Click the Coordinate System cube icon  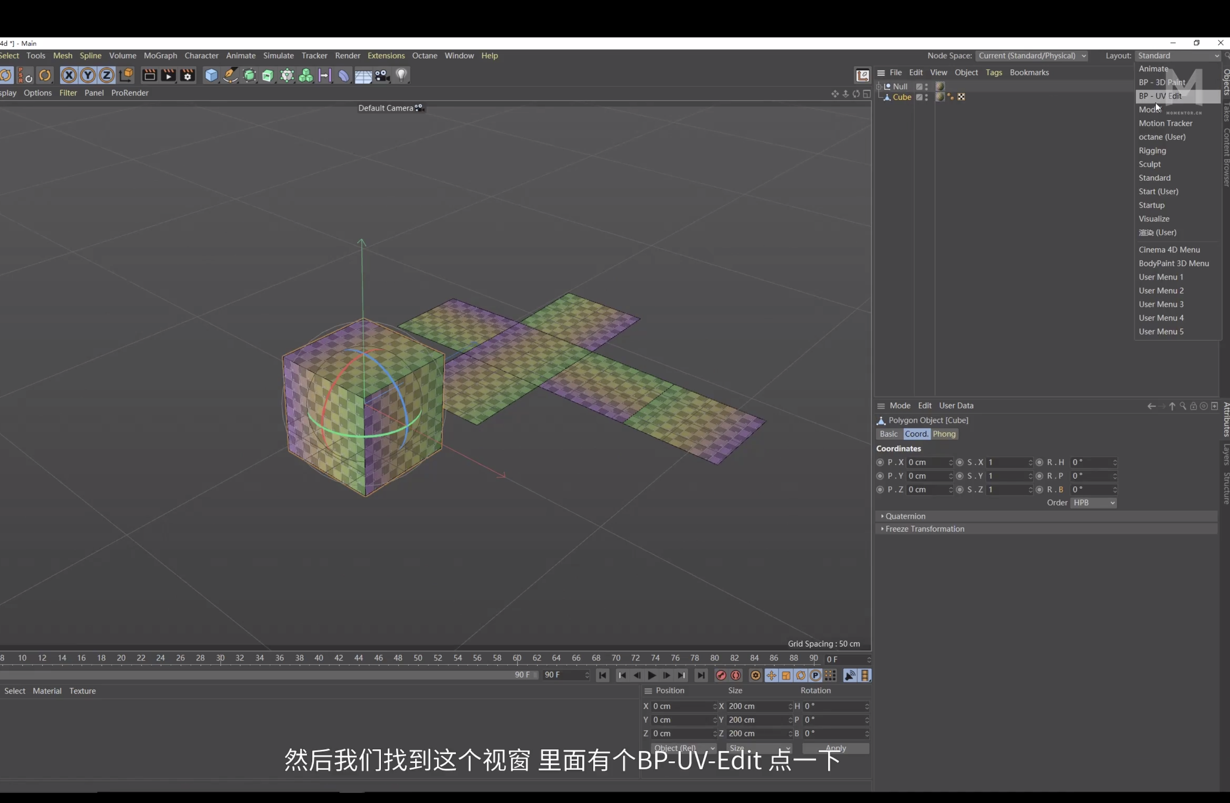pos(127,76)
